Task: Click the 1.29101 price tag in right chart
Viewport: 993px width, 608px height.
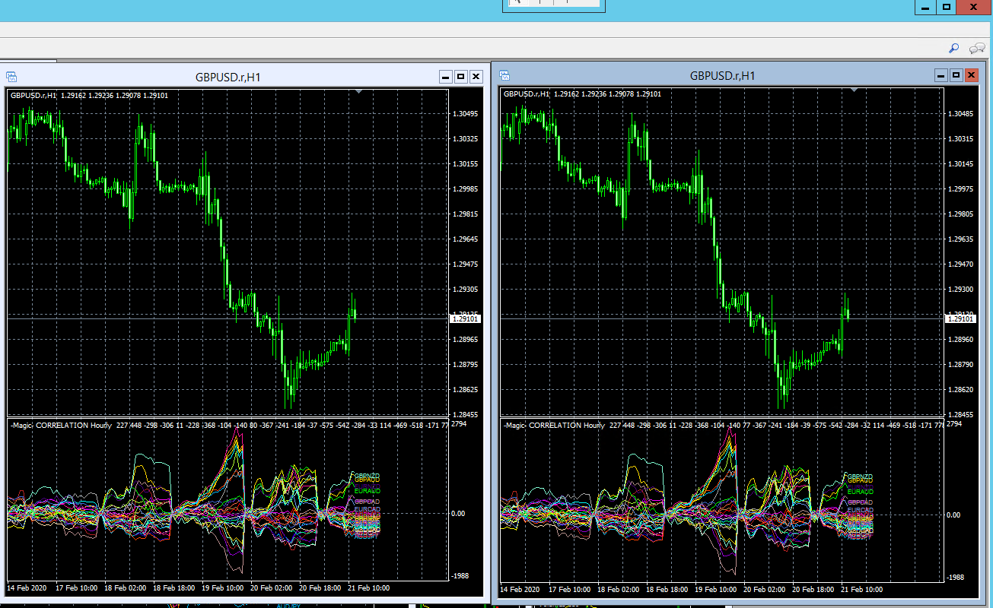Action: point(960,318)
